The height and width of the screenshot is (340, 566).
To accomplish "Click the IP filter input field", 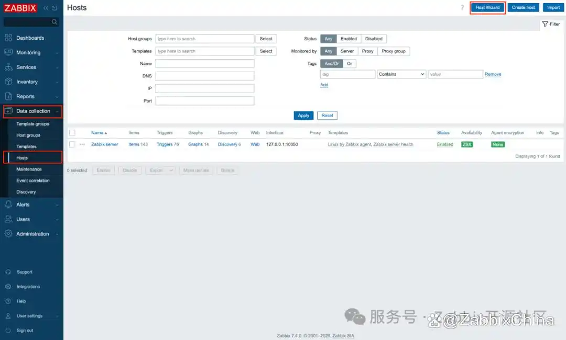I will tap(205, 88).
